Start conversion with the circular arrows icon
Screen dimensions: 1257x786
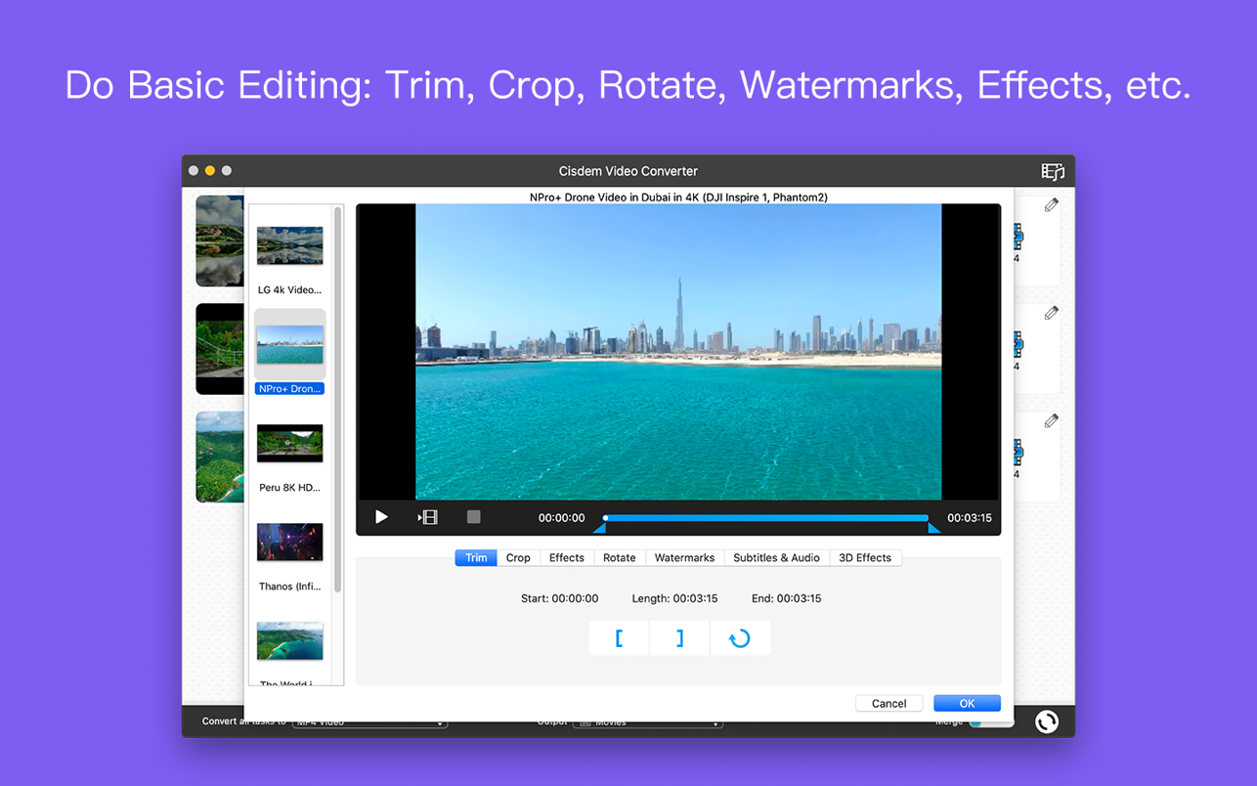(1046, 721)
